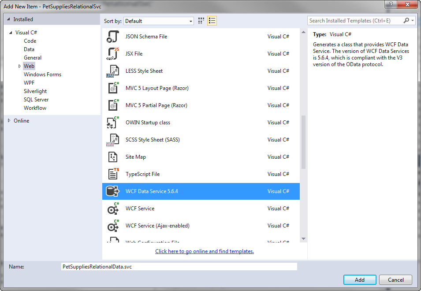
Task: Choose the LESS Style Sheet icon
Action: tap(113, 71)
